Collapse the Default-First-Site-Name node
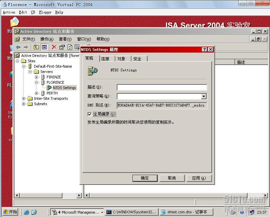This screenshot has width=270, height=217. (x=24, y=66)
